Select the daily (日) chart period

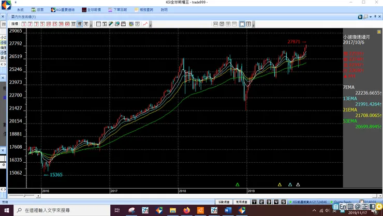click(x=73, y=24)
